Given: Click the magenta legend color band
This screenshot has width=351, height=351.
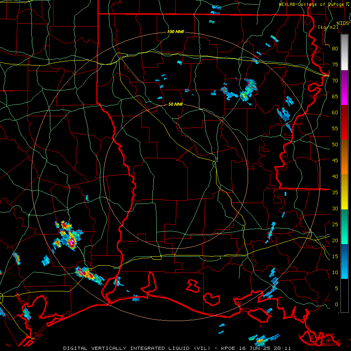Looking at the screenshot, I should (344, 88).
